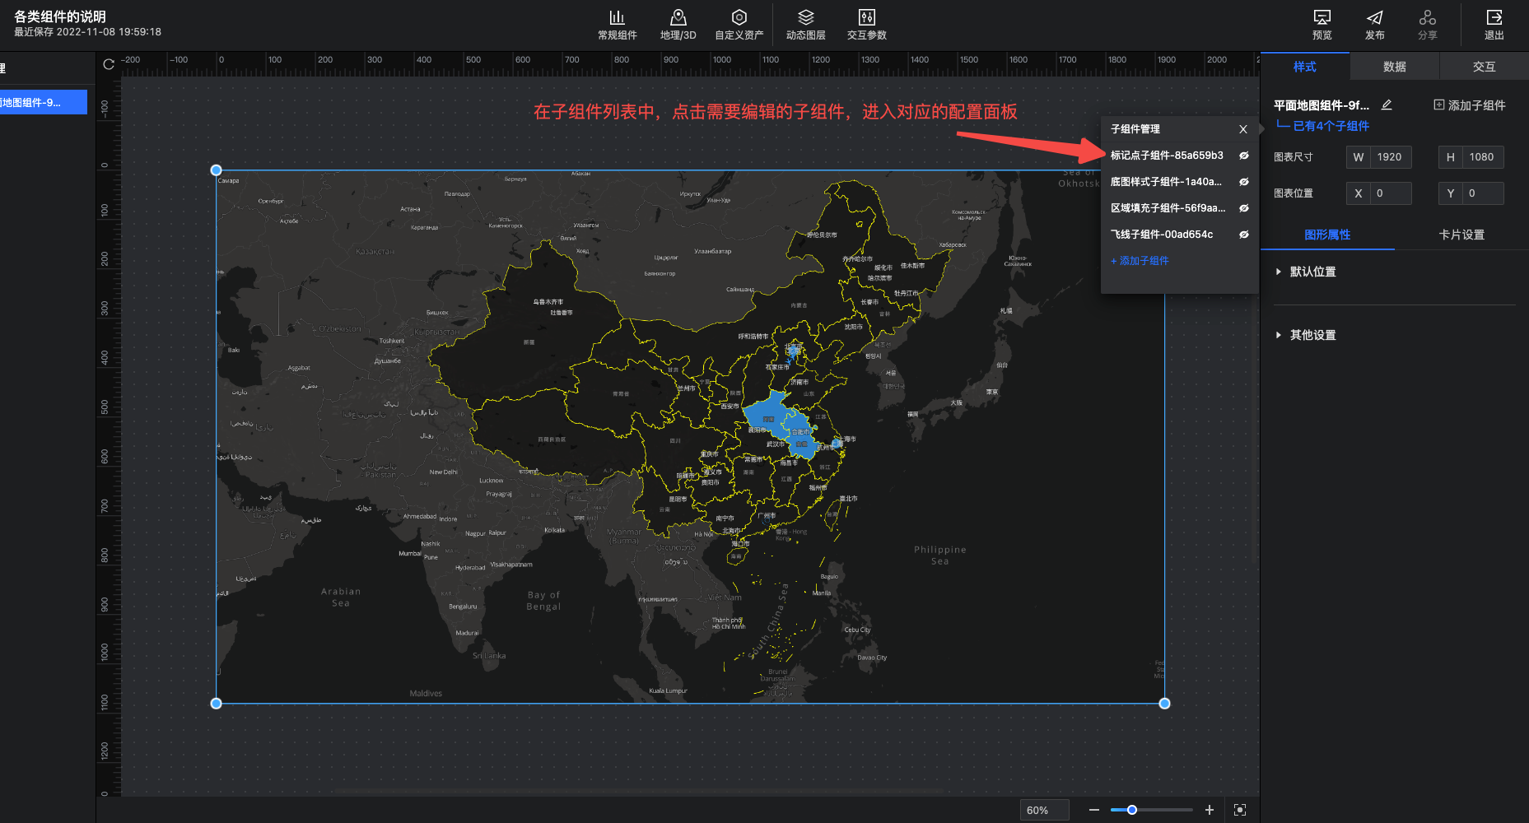Open the 自定义资产 custom assets panel
Screen dimensions: 1529x823
[739, 24]
